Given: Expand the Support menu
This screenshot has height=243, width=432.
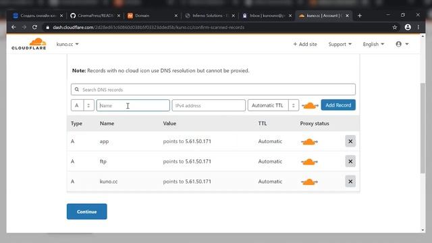Looking at the screenshot, I should (340, 44).
